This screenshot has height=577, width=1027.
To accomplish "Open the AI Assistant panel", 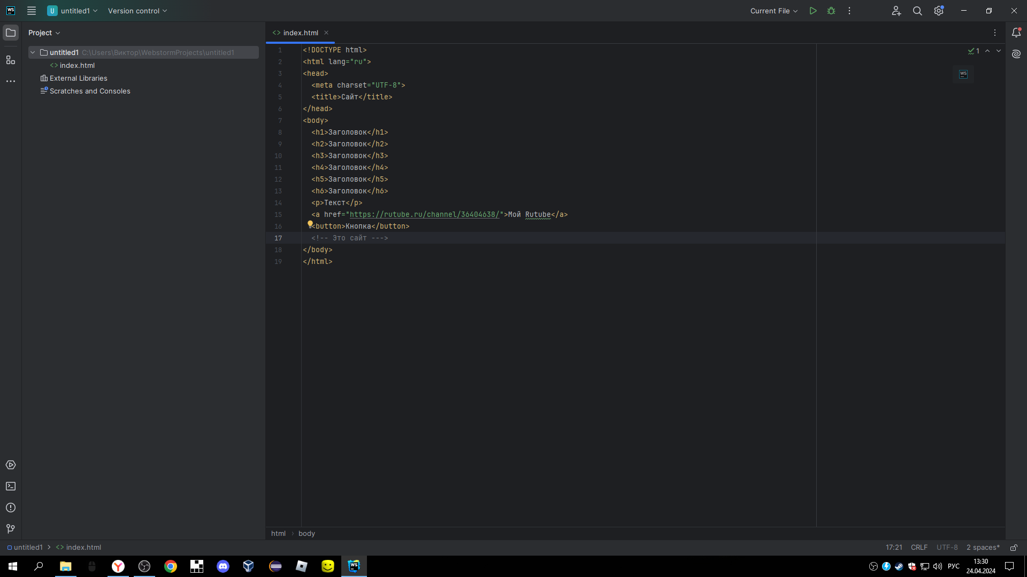I will tap(1016, 54).
